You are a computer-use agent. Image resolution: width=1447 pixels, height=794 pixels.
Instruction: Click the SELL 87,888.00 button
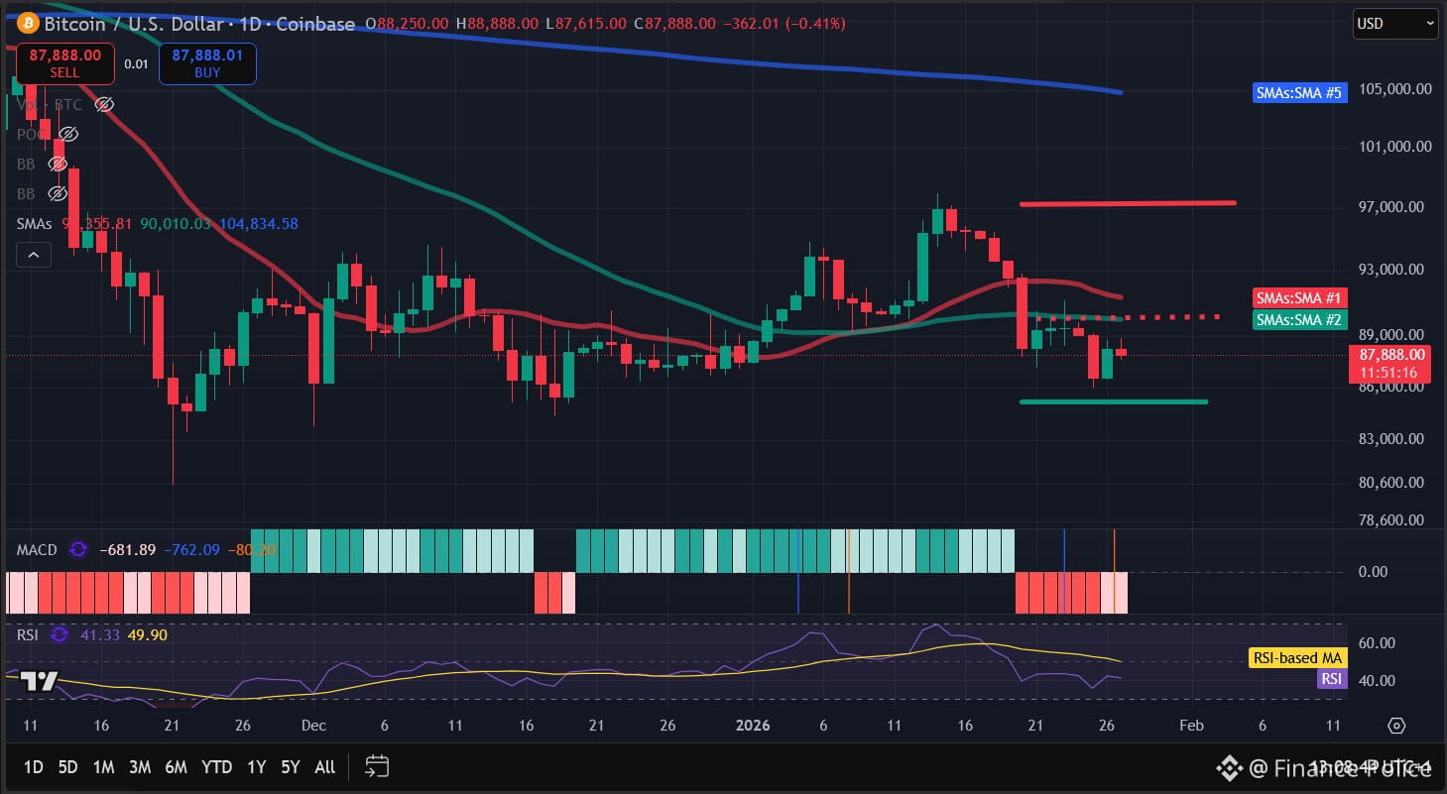pyautogui.click(x=64, y=62)
